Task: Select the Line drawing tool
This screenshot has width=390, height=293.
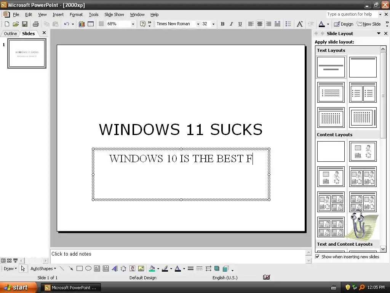Action: tap(62, 269)
